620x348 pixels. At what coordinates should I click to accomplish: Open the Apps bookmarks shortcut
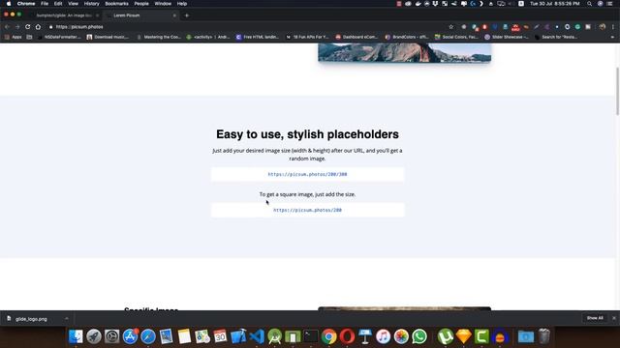[x=14, y=37]
